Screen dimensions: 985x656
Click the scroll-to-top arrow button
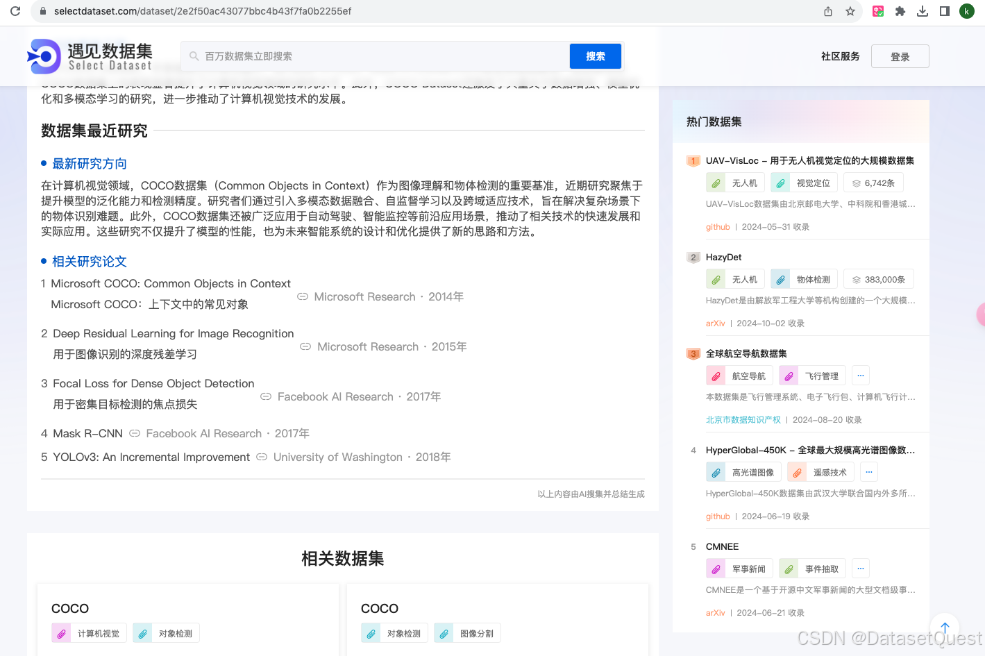(x=945, y=628)
